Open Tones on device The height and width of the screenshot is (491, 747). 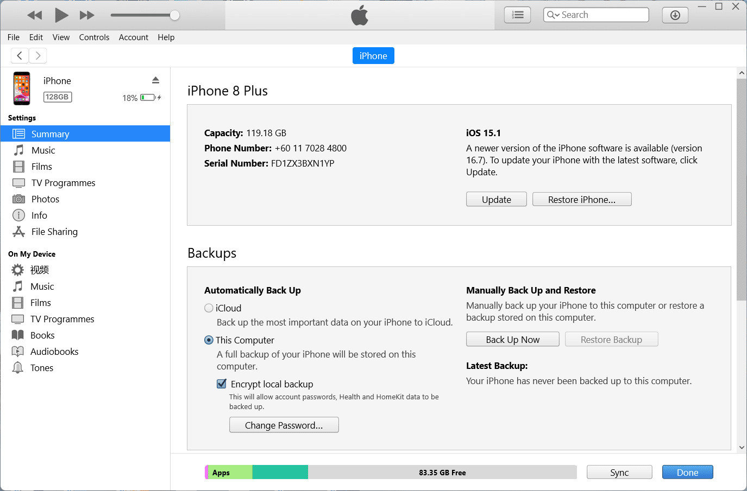click(85, 368)
